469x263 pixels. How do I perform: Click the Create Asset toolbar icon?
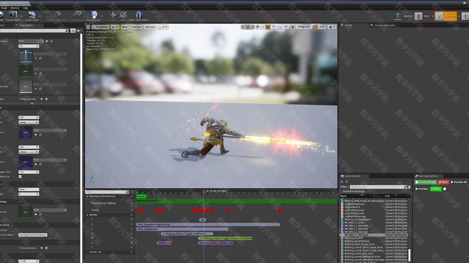pos(32,15)
